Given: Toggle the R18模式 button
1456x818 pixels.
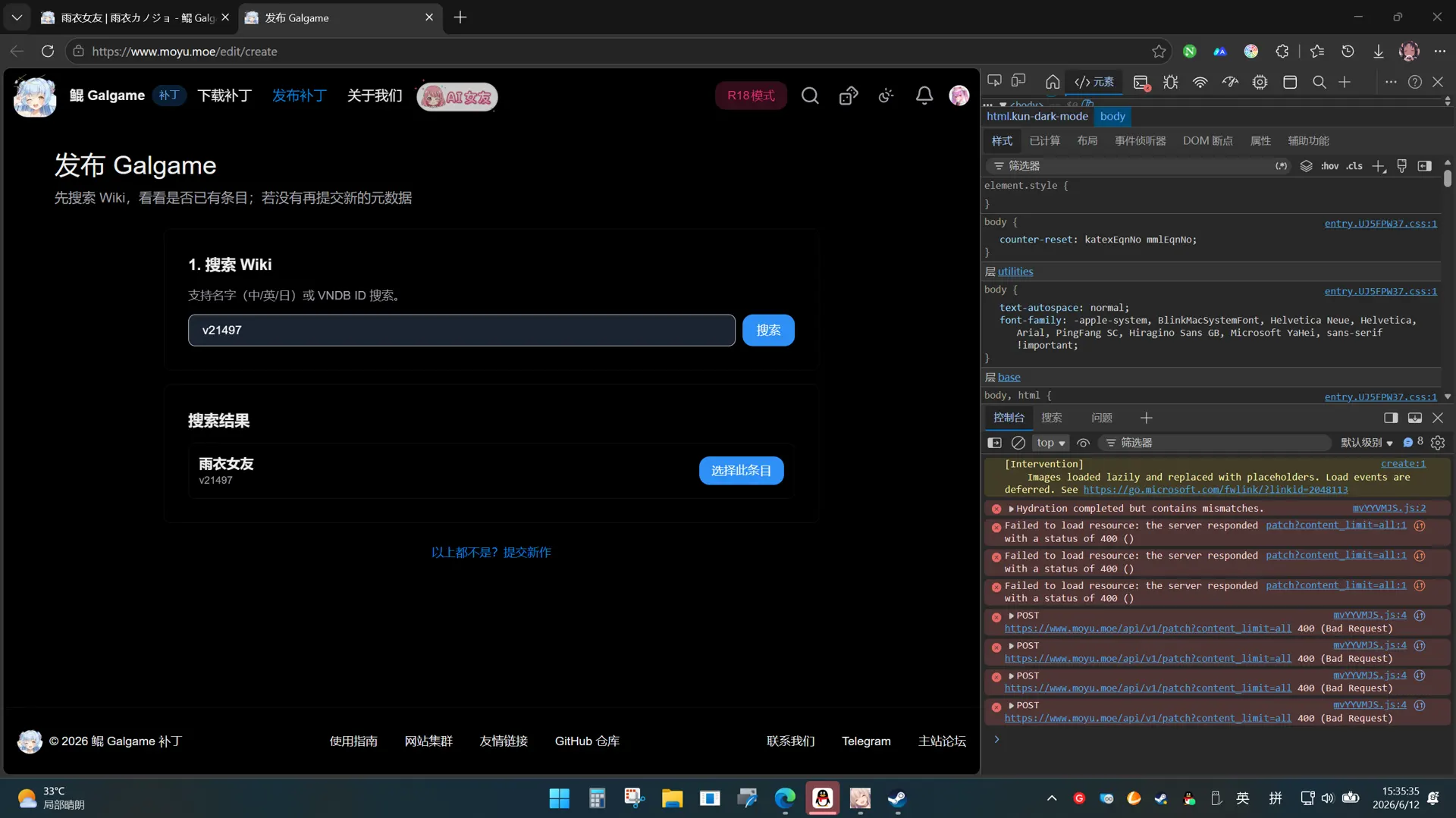Looking at the screenshot, I should tap(751, 96).
